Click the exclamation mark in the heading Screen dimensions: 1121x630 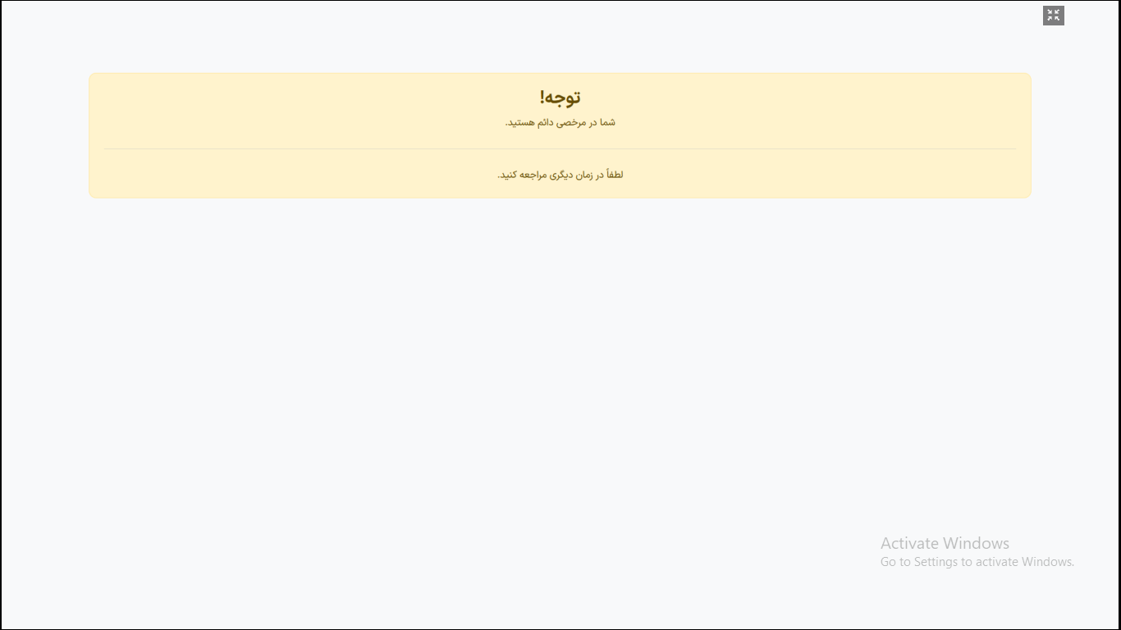pyautogui.click(x=542, y=98)
